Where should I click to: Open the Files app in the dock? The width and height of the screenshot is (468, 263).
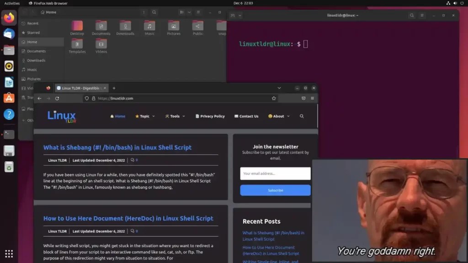coord(9,50)
